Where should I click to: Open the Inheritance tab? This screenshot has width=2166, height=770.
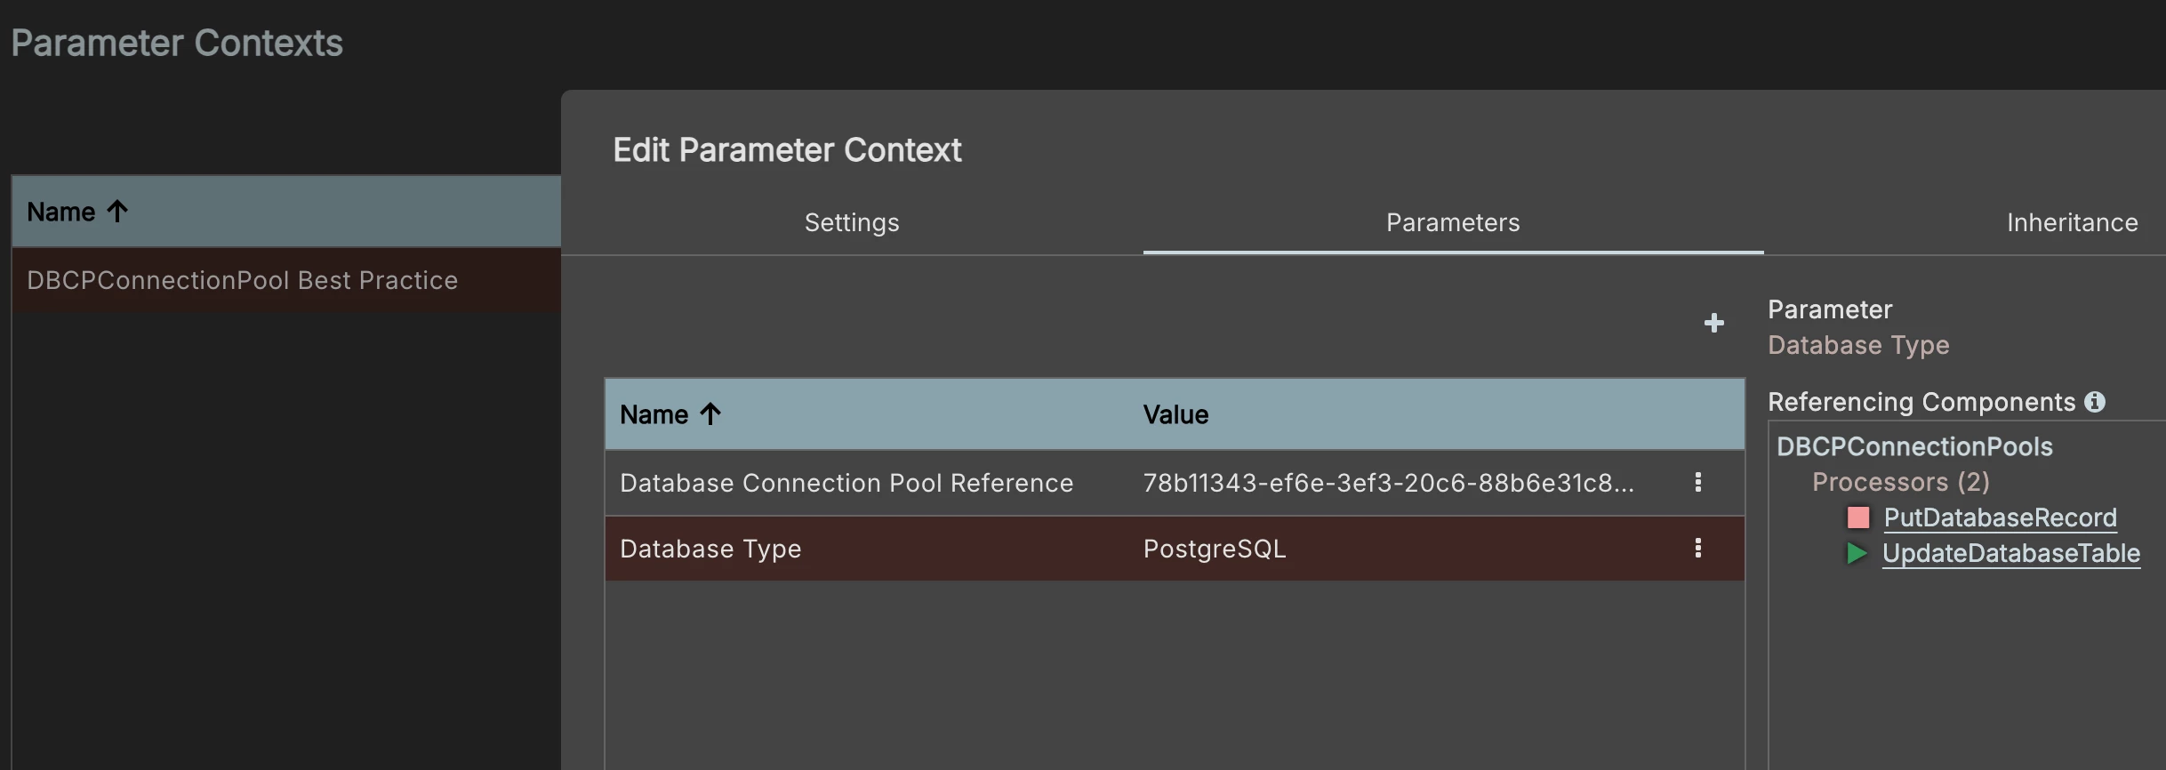tap(2072, 222)
